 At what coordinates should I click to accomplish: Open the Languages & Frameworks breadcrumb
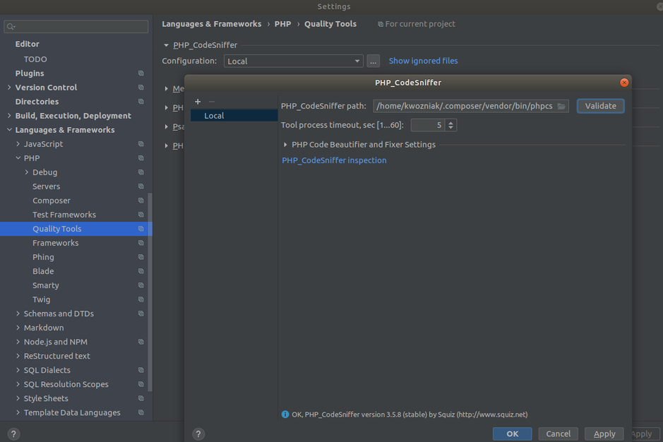tap(212, 23)
